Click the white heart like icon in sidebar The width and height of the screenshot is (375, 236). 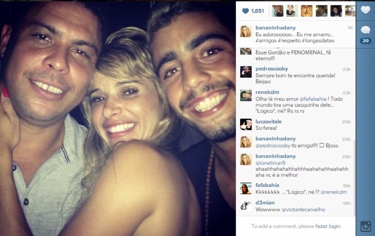coord(365,10)
